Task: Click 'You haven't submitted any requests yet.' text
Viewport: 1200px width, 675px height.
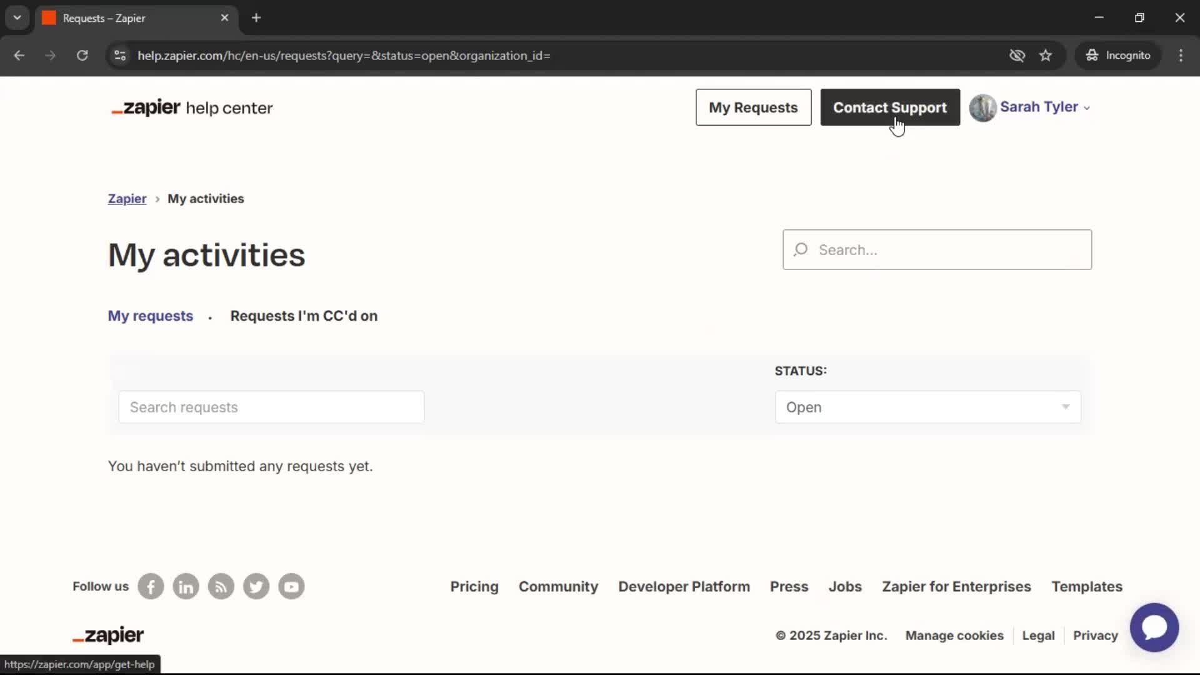Action: pos(240,466)
